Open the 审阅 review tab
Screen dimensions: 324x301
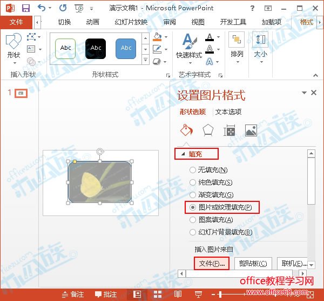coord(170,22)
